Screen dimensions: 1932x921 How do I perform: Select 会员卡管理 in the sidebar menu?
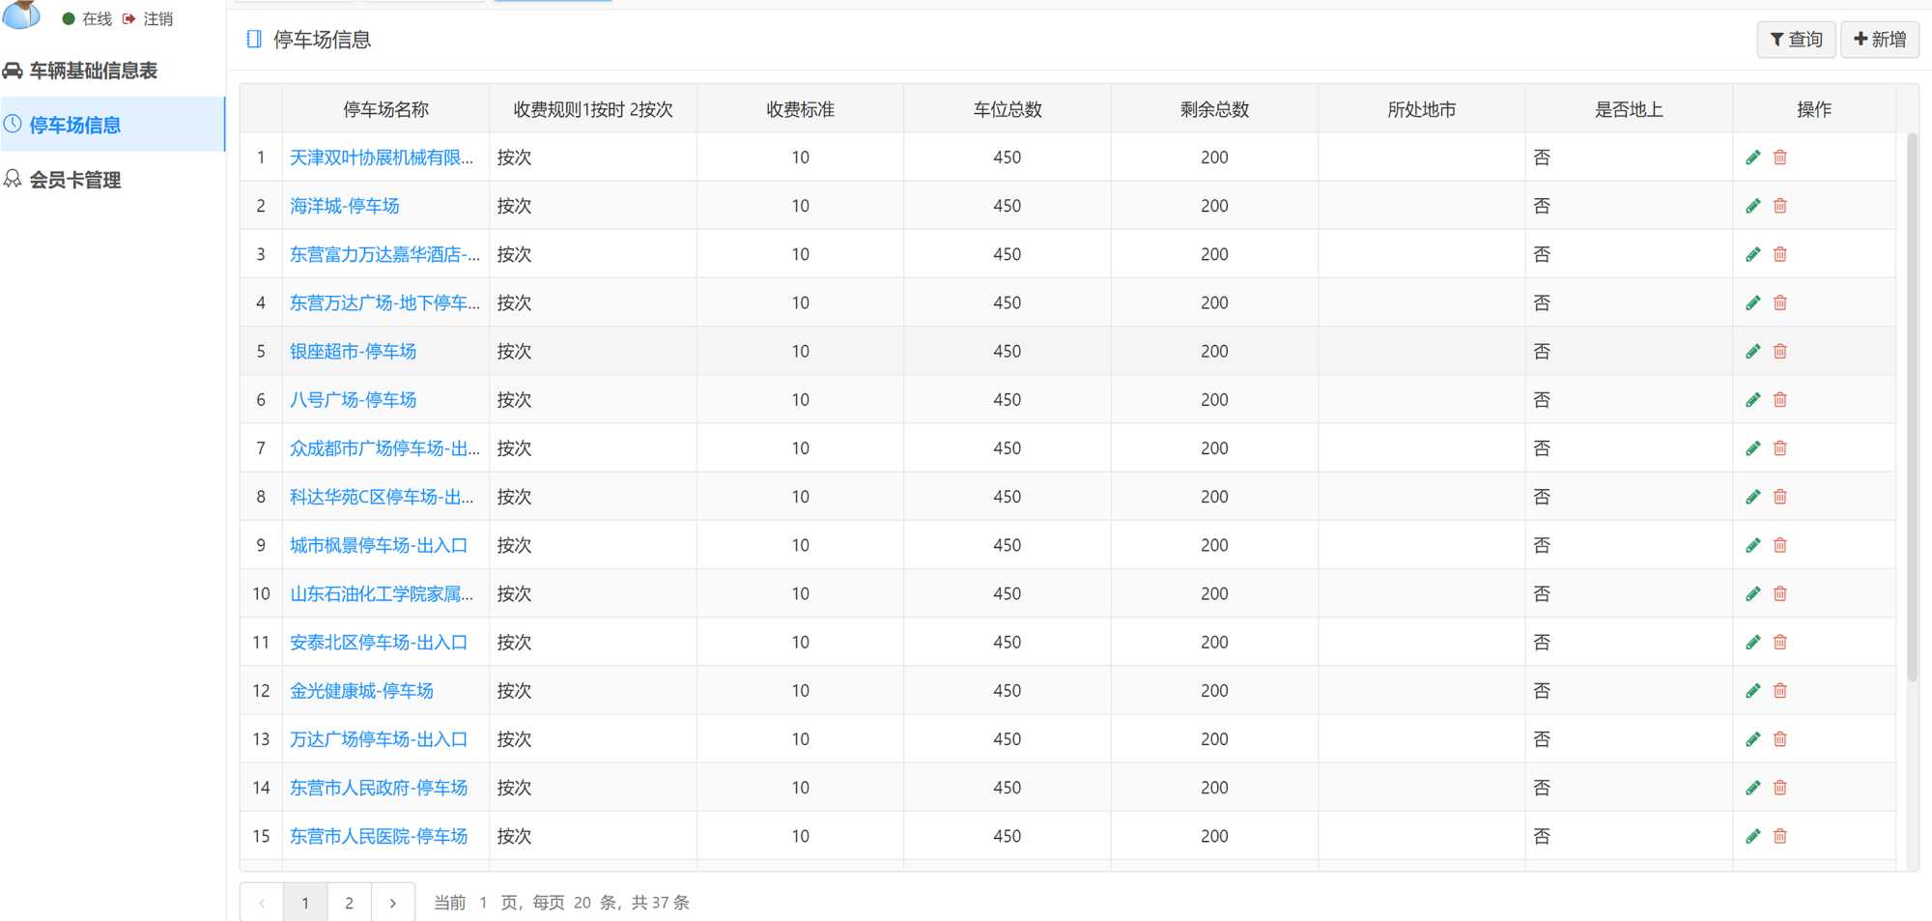[x=75, y=180]
